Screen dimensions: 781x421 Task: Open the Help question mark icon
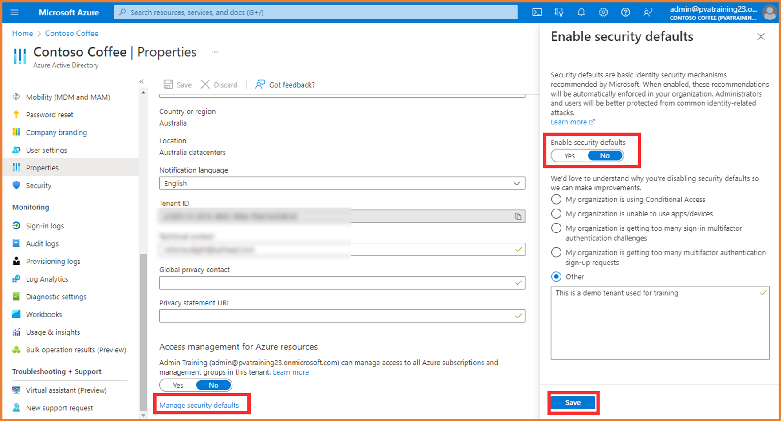(x=625, y=12)
